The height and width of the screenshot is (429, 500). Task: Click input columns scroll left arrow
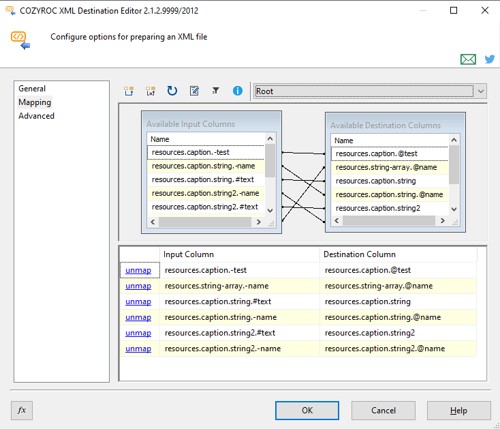[x=153, y=222]
